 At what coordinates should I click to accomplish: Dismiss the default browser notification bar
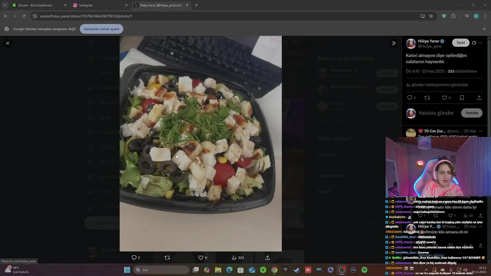(484, 29)
